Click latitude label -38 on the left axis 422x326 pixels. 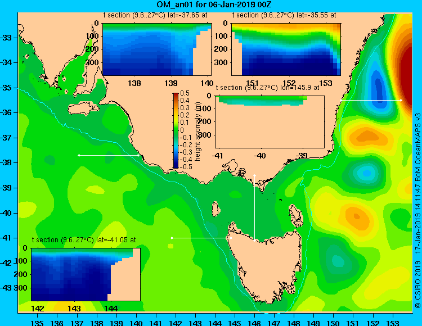[6, 162]
